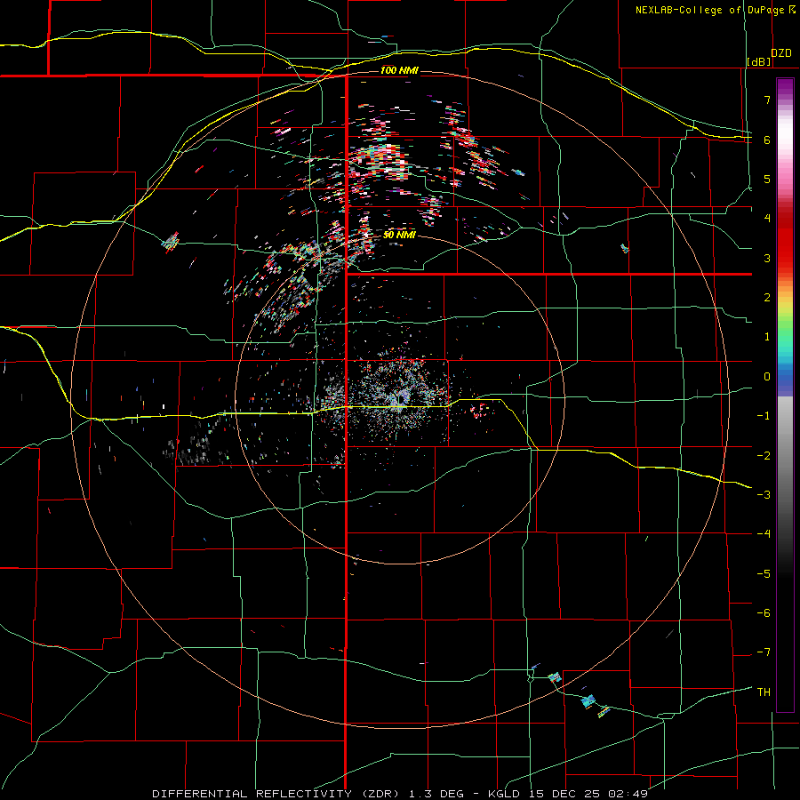The width and height of the screenshot is (800, 800).
Task: Click the 5 dB scale tick label
Action: [x=767, y=179]
